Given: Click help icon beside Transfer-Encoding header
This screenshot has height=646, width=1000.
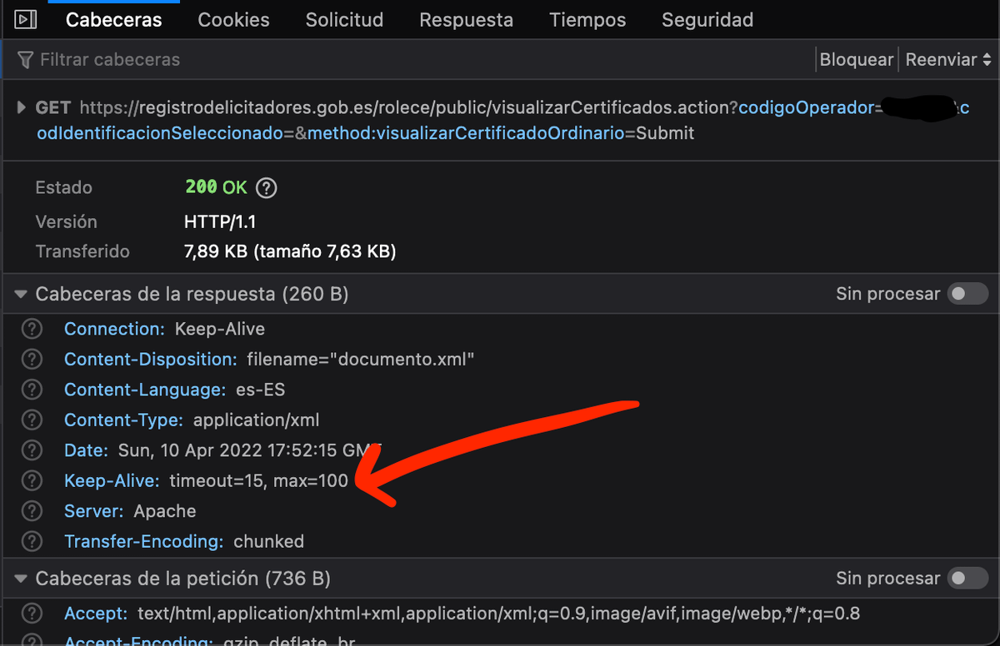Looking at the screenshot, I should [32, 541].
